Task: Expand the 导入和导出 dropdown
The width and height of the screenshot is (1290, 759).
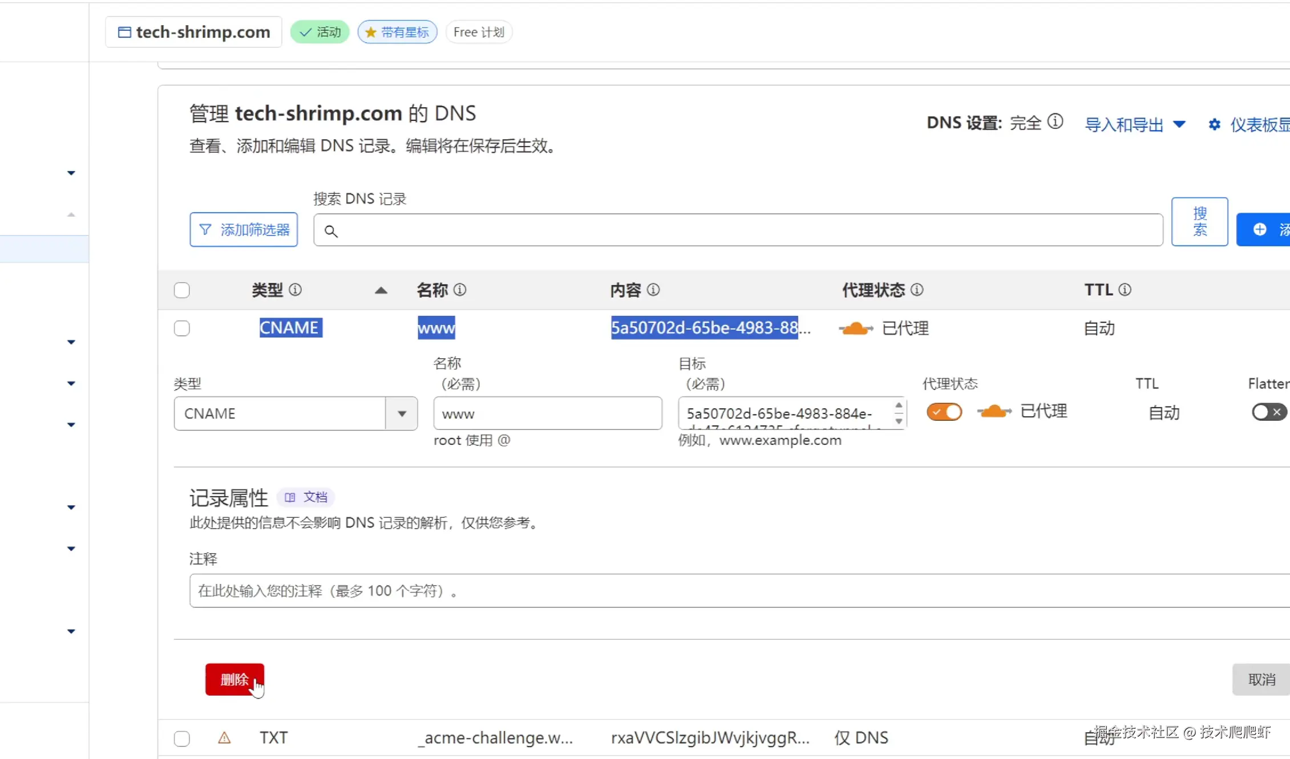Action: pyautogui.click(x=1134, y=124)
